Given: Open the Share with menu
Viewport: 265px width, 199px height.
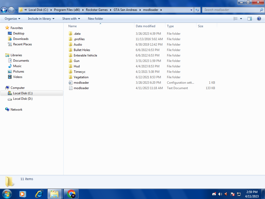Looking at the screenshot, I should pyautogui.click(x=71, y=19).
